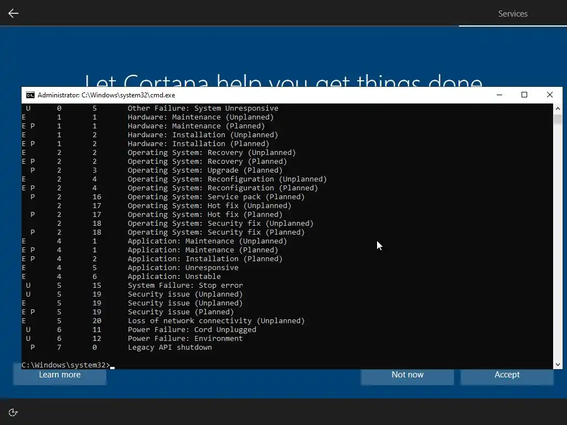Click 'Security issue (Planned)' line
Image resolution: width=567 pixels, height=425 pixels.
point(181,312)
